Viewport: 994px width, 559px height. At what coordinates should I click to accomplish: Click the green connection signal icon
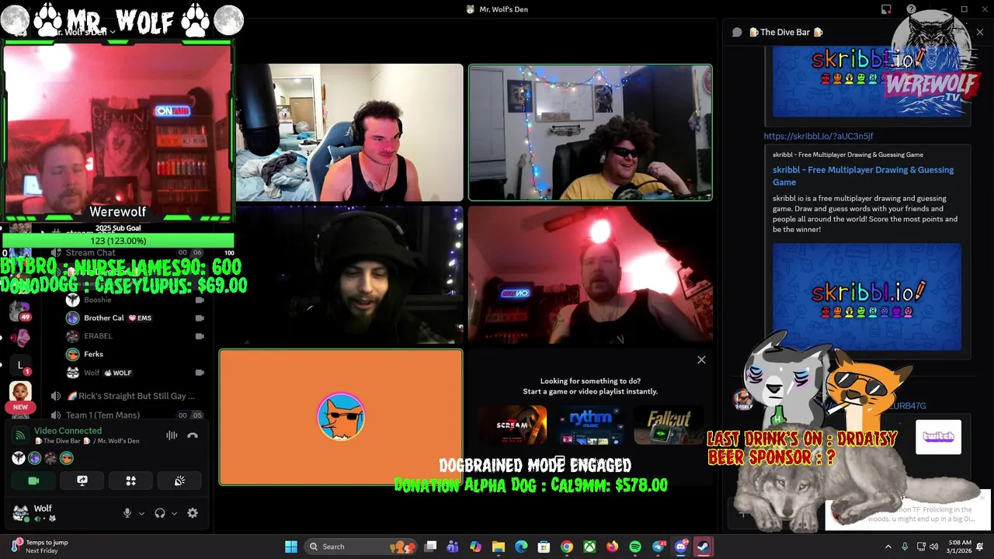click(x=20, y=436)
